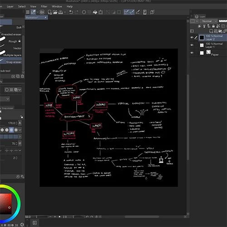Create a new canvas from command bar
The width and height of the screenshot is (227, 227).
[49, 12]
